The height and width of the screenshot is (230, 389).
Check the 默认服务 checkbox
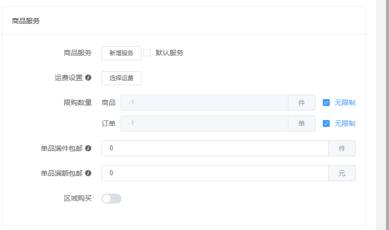[147, 53]
